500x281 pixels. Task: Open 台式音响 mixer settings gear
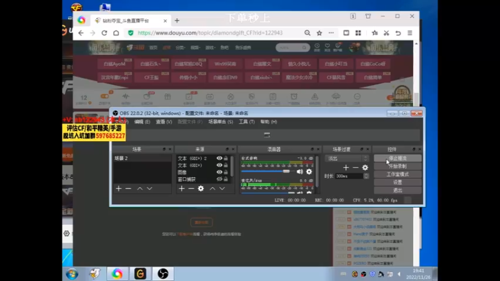click(x=309, y=172)
